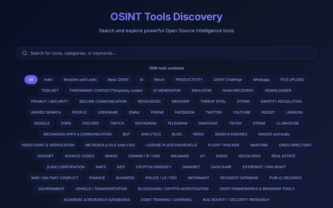Viewport: 333px width, 208px height.
Task: Filter by DOMAIN / IP / DNS
Action: pos(144,156)
